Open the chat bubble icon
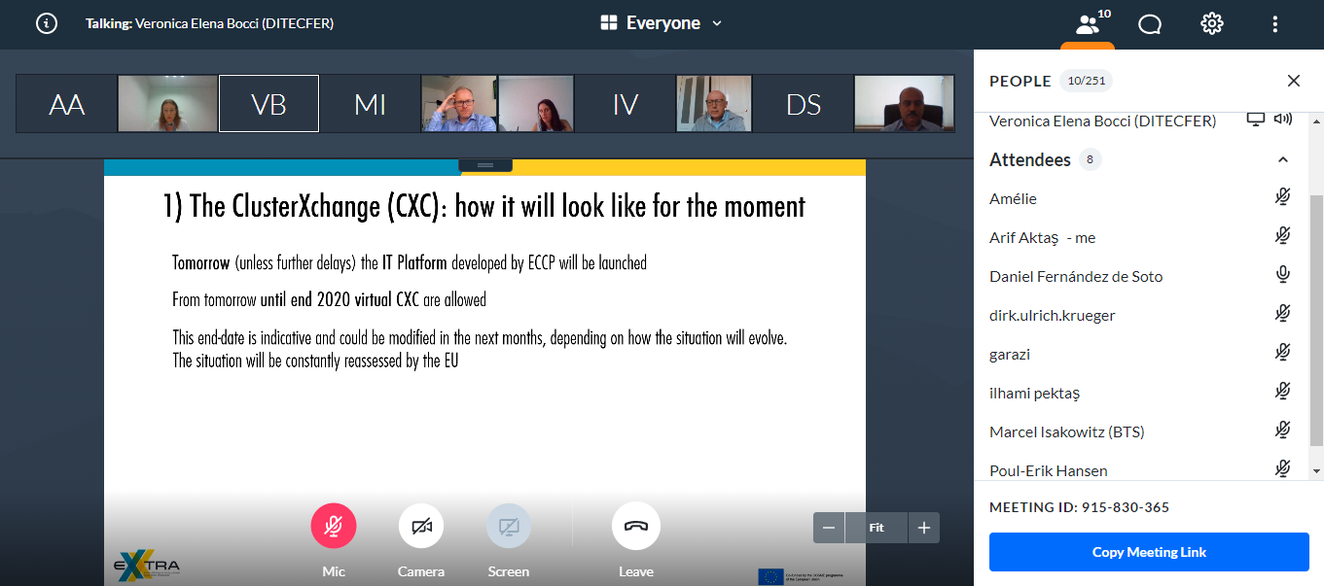This screenshot has width=1324, height=586. pos(1150,23)
